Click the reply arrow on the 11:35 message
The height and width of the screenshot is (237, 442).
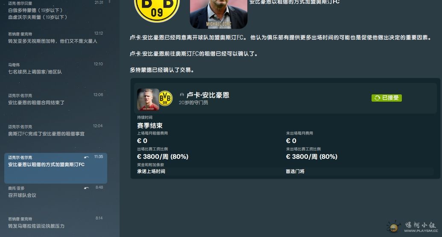click(86, 157)
